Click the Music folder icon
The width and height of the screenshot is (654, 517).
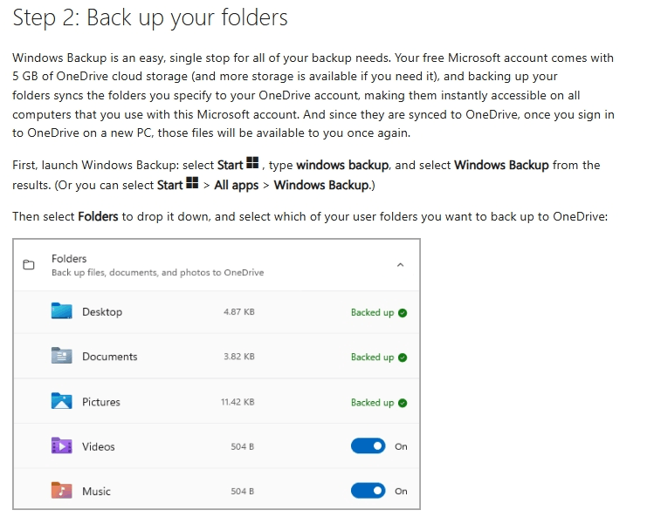61,490
